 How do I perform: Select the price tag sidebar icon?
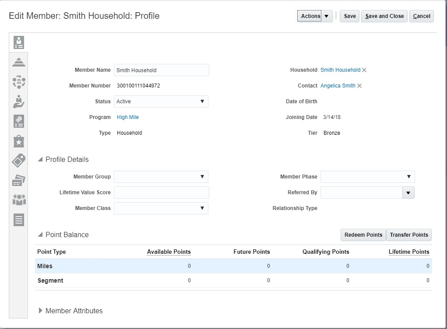[19, 161]
